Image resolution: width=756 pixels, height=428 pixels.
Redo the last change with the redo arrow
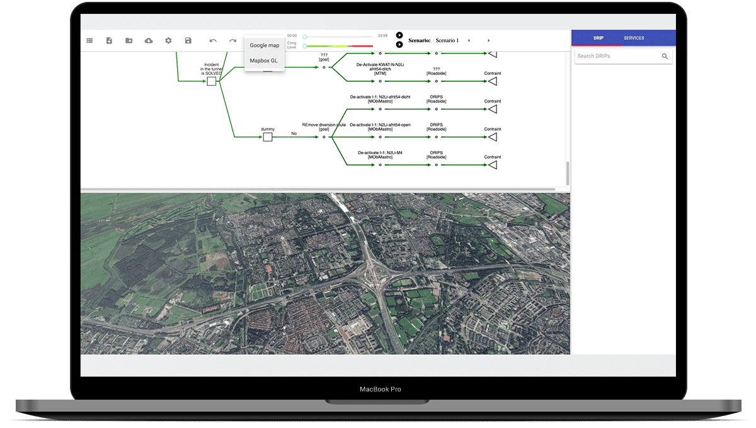[x=233, y=40]
